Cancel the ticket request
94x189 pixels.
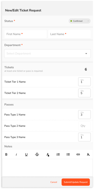(x=54, y=182)
